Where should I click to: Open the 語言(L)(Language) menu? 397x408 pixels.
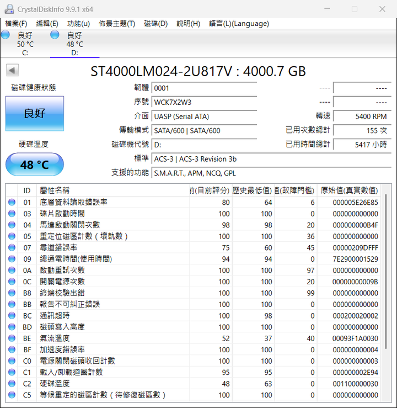coord(239,24)
